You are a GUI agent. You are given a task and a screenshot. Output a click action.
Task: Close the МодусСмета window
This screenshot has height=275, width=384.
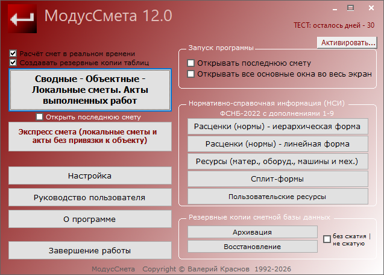pyautogui.click(x=371, y=8)
